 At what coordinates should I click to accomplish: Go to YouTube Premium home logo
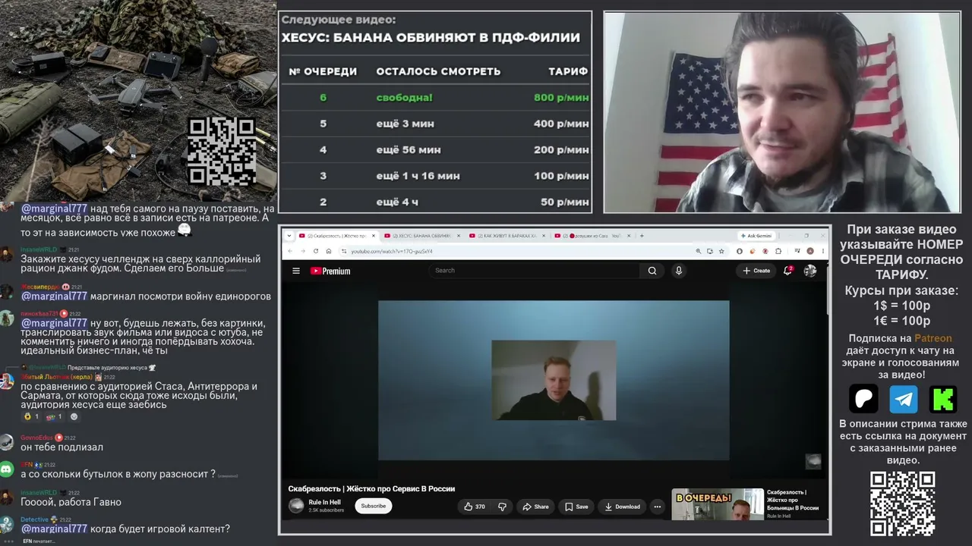pyautogui.click(x=330, y=271)
